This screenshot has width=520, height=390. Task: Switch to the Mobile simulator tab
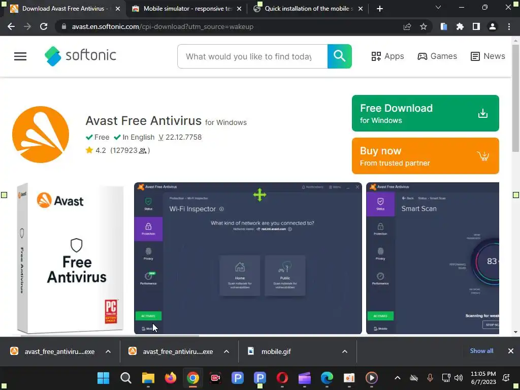187,9
